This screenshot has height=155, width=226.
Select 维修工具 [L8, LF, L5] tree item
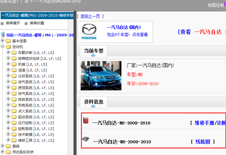click(36, 140)
